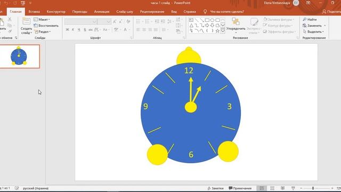Open Эффекты фигуры effects dropdown

coord(279,31)
